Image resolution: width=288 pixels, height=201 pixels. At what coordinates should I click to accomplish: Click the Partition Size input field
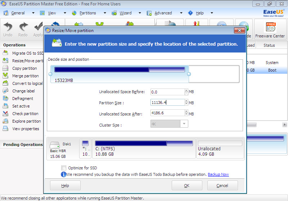coord(167,102)
